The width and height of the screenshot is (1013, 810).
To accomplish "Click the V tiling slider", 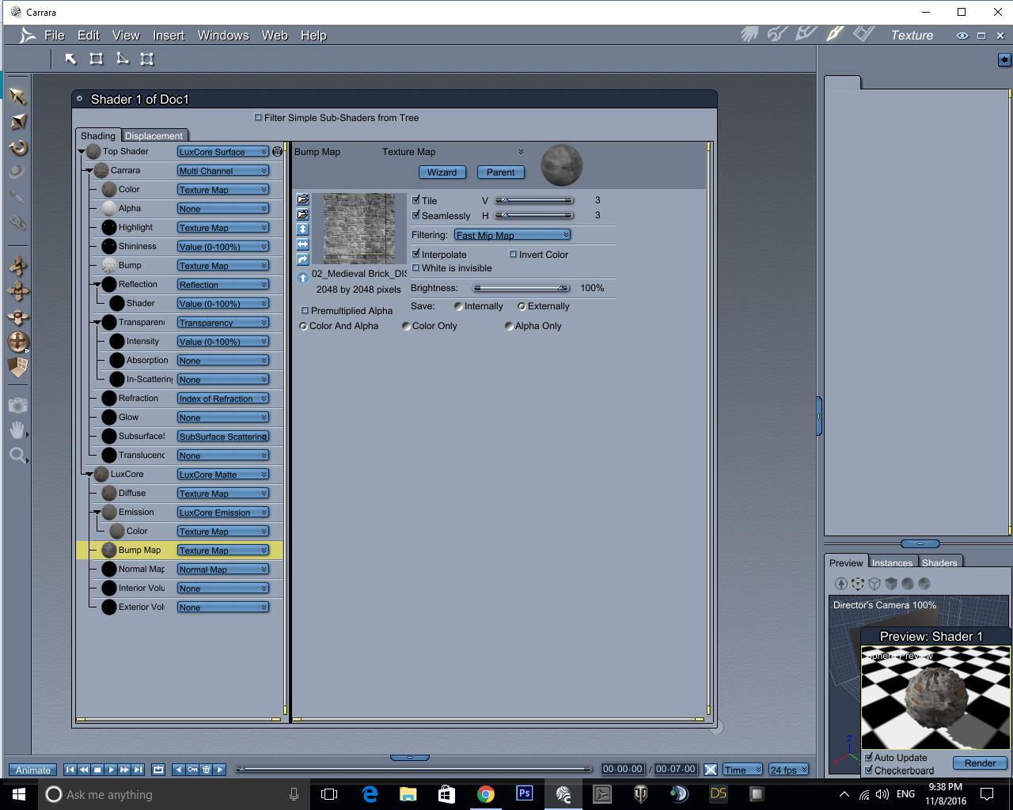I will pos(534,200).
